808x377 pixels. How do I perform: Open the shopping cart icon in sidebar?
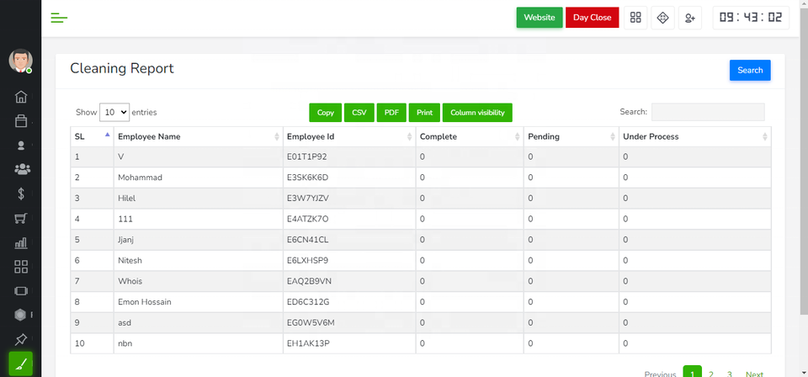pos(21,219)
